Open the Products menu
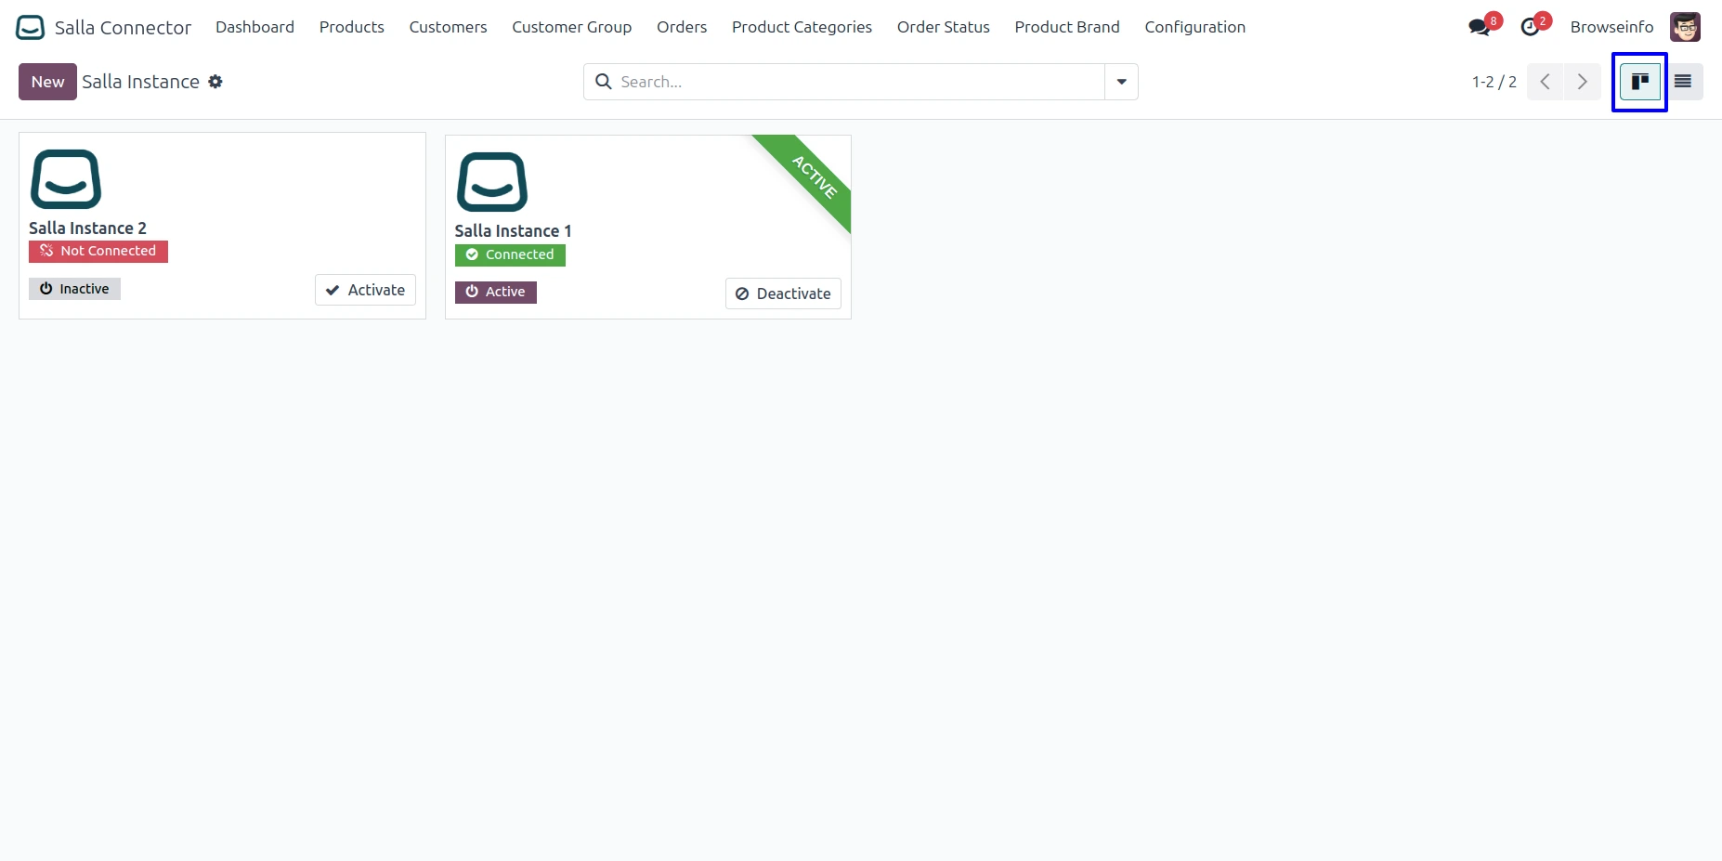Image resolution: width=1722 pixels, height=861 pixels. pos(351,28)
